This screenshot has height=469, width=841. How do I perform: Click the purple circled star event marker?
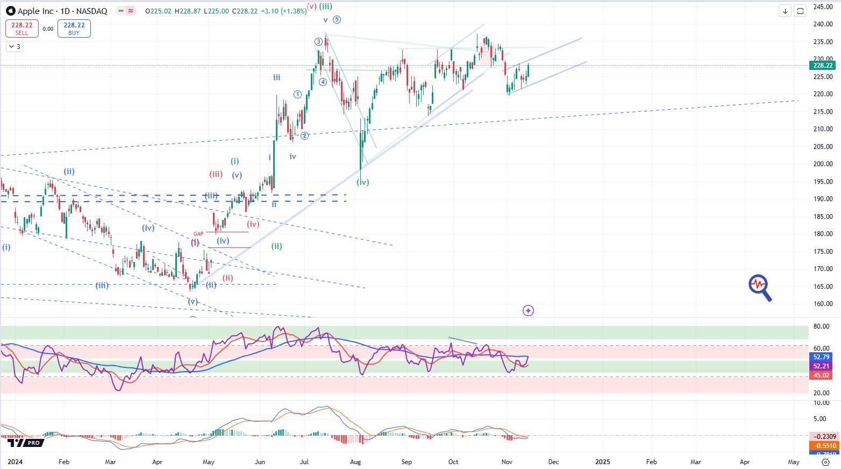528,310
